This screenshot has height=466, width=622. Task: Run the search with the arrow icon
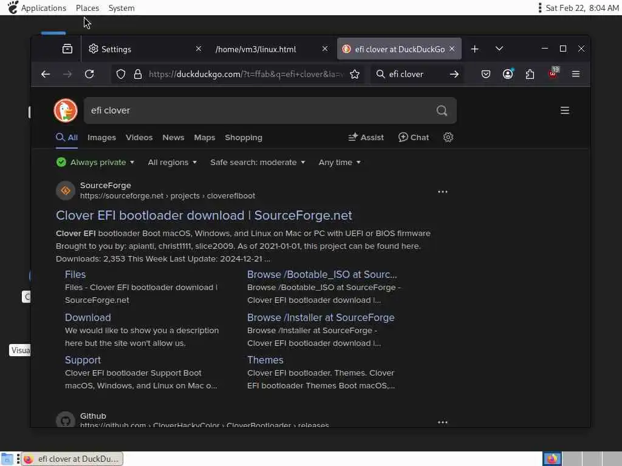[454, 74]
